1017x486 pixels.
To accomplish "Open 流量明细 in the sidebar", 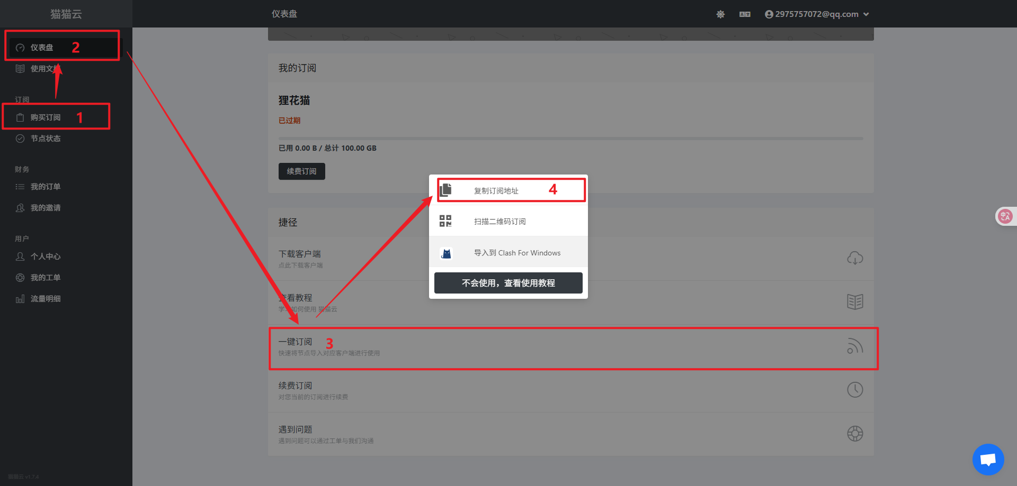I will (x=45, y=299).
